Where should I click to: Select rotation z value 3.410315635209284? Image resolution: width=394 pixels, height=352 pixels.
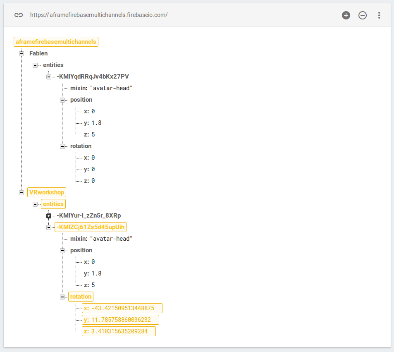point(119,331)
